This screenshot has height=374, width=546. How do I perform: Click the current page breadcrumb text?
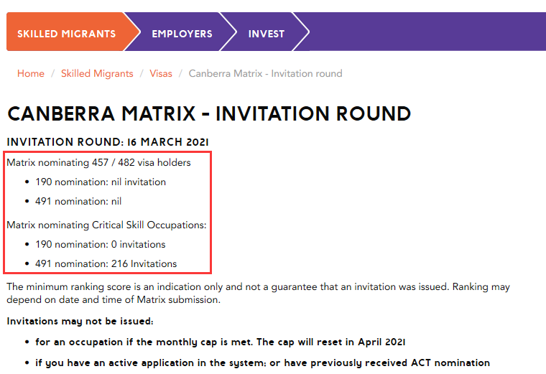tap(265, 73)
